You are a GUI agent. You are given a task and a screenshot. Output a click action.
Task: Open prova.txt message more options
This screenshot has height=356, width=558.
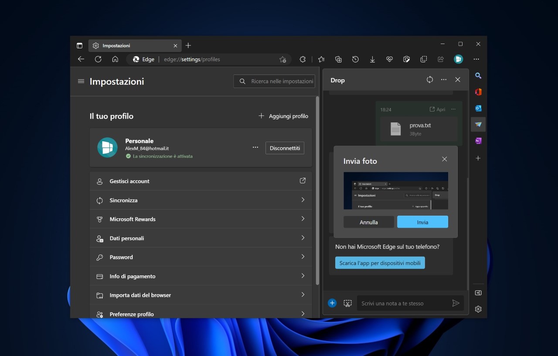[453, 109]
